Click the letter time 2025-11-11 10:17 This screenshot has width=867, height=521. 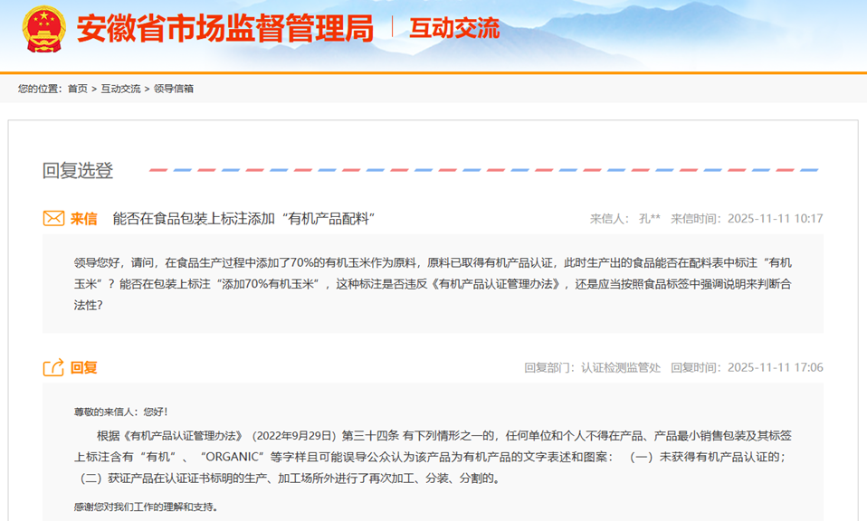tap(776, 219)
